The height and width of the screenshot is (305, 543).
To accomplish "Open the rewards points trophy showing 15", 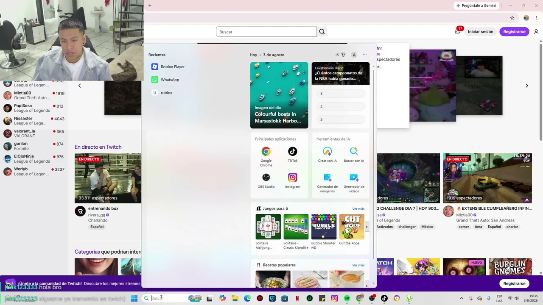I will pos(340,55).
